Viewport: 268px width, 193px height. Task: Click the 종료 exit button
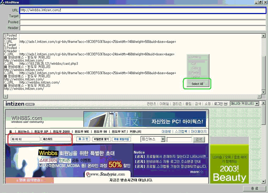pyautogui.click(x=254, y=188)
